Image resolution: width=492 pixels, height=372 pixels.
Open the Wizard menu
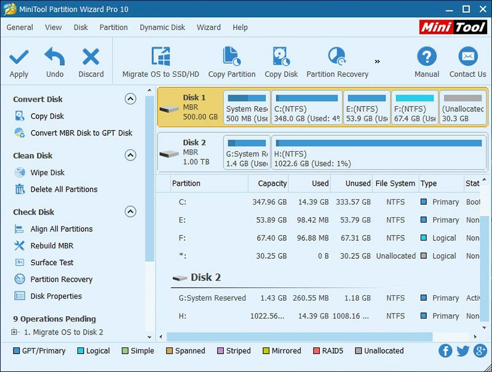[208, 28]
